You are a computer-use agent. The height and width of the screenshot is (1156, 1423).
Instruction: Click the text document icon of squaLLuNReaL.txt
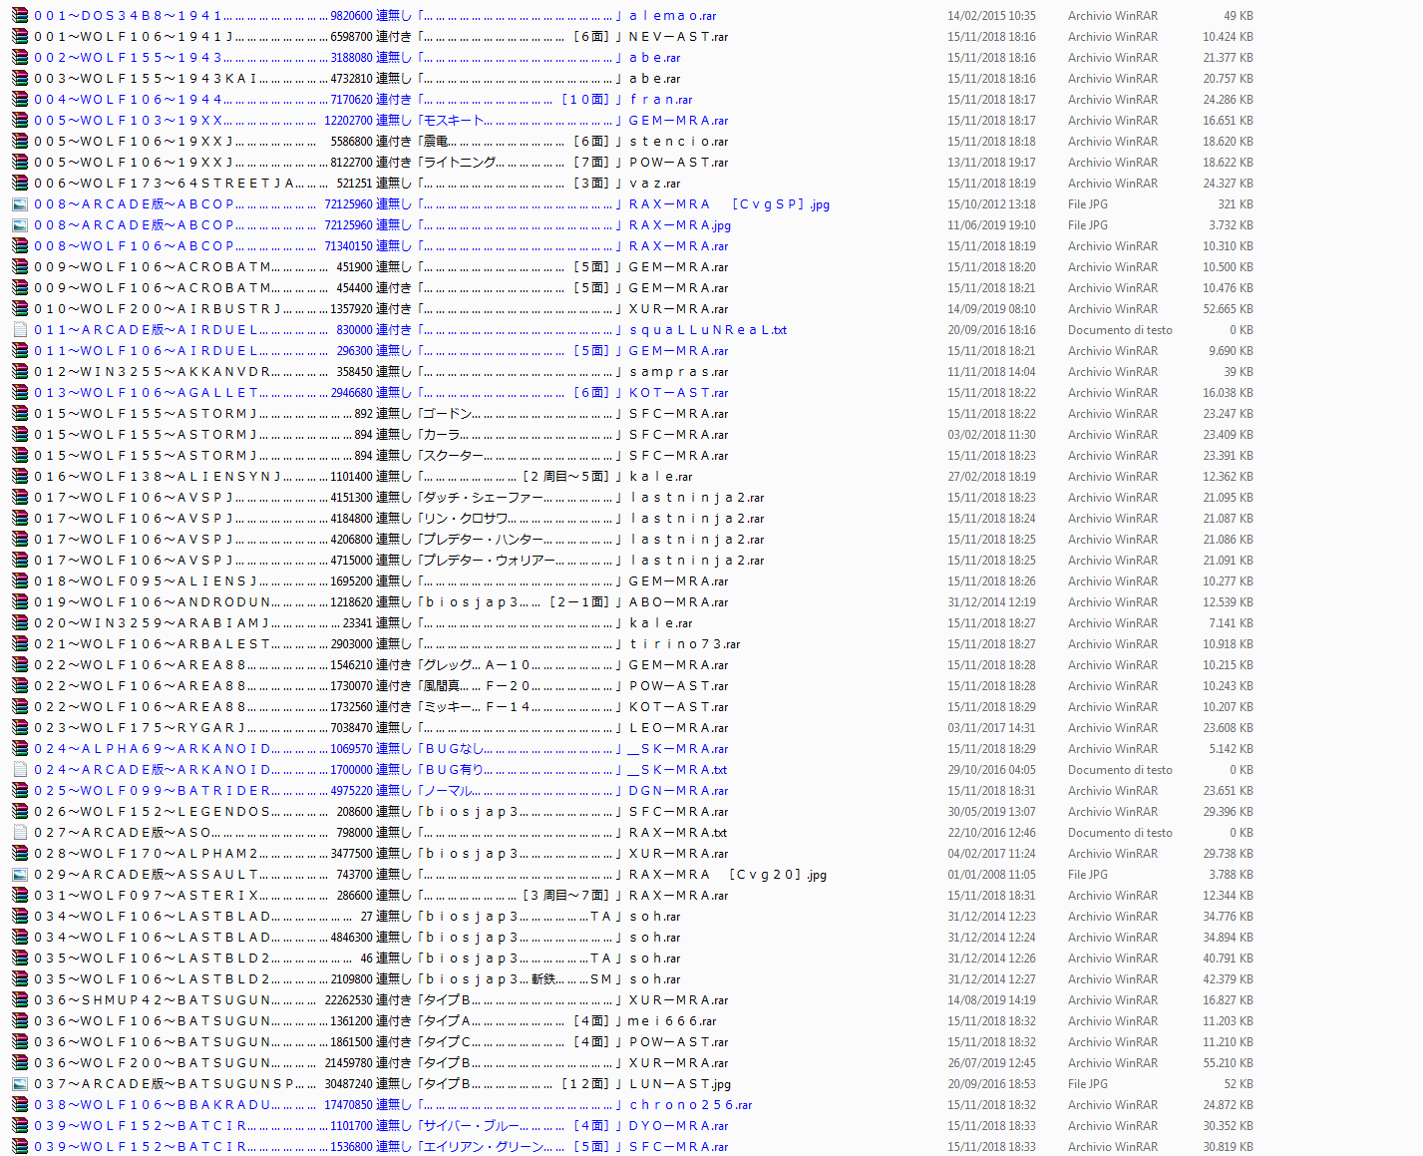tap(20, 330)
